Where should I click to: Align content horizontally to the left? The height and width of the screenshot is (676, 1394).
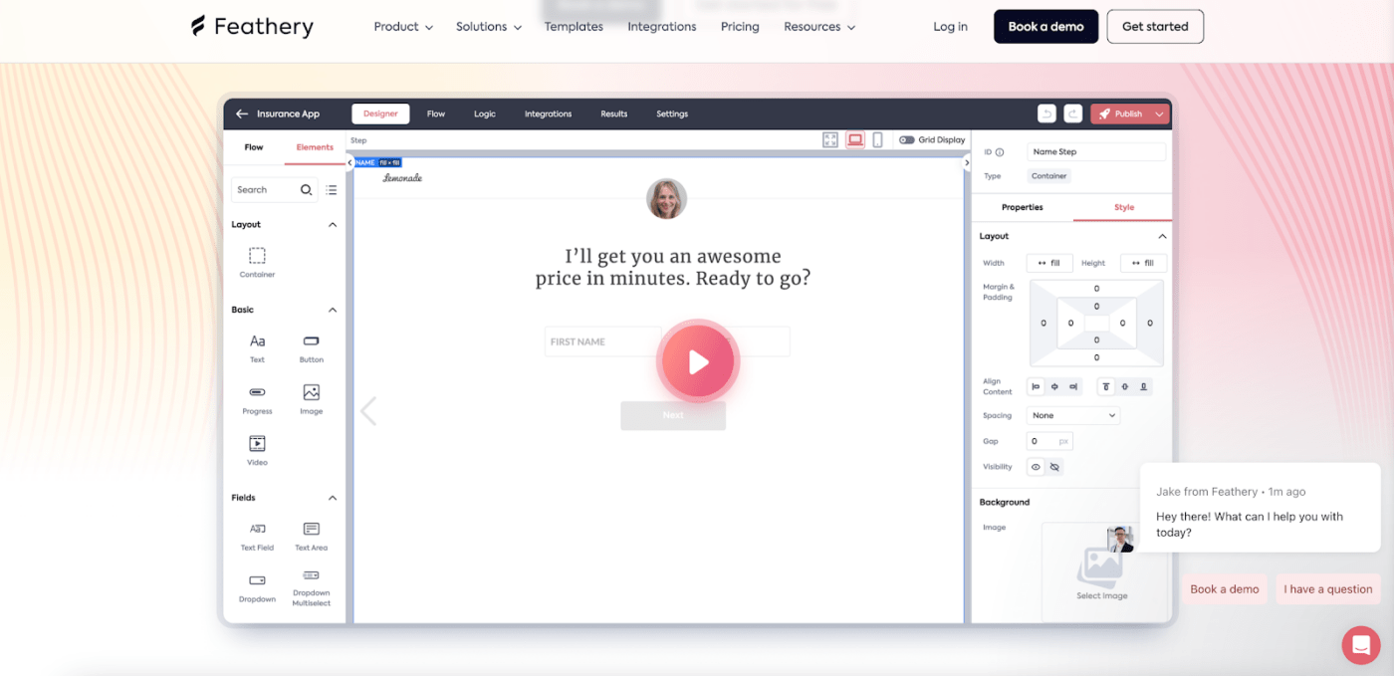(x=1036, y=386)
